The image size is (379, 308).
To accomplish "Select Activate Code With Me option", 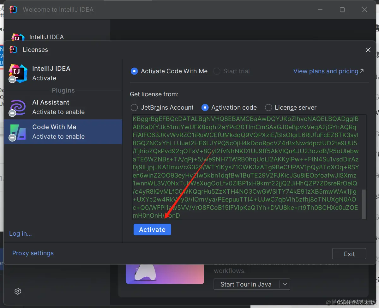I will [135, 71].
